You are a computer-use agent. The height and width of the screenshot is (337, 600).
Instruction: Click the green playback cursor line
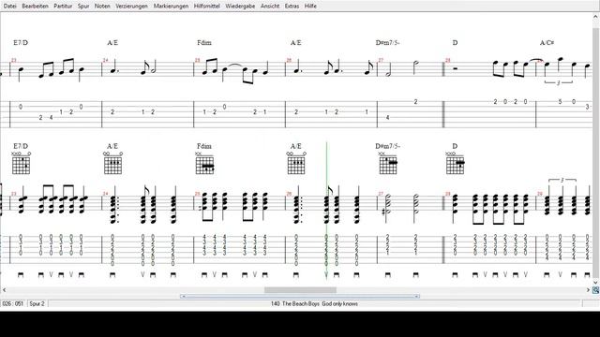point(327,210)
